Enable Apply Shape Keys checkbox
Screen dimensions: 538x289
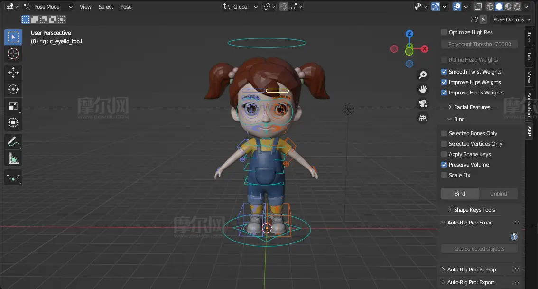(444, 154)
